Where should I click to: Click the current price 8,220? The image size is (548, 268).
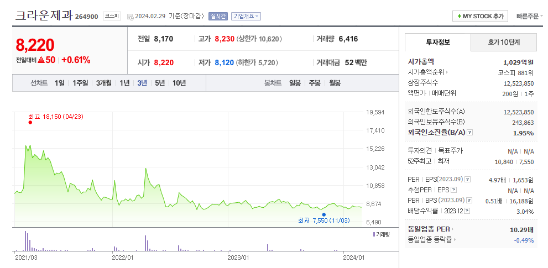(35, 45)
